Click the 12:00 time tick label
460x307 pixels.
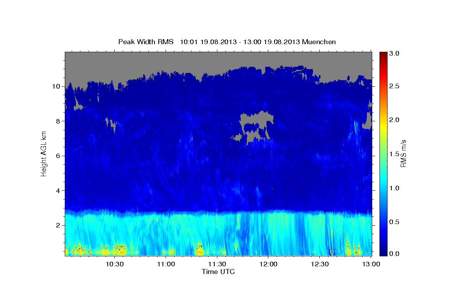(268, 264)
